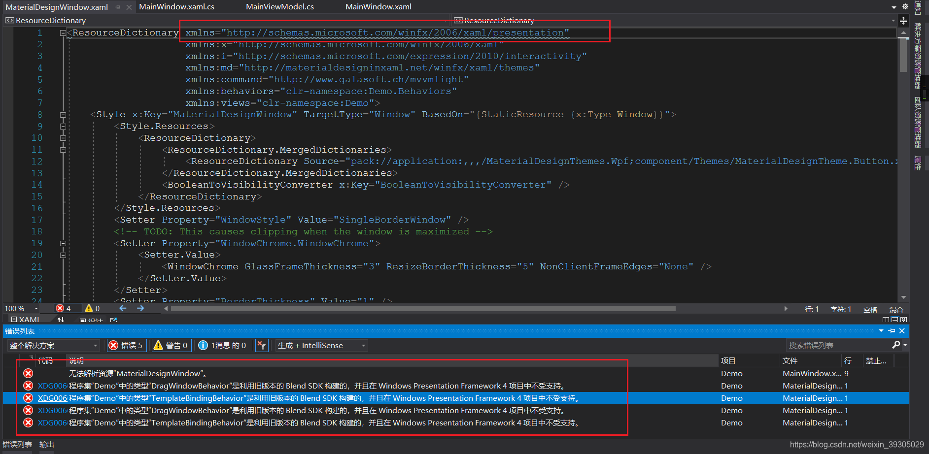Swap the XAML and design panes

pos(61,320)
